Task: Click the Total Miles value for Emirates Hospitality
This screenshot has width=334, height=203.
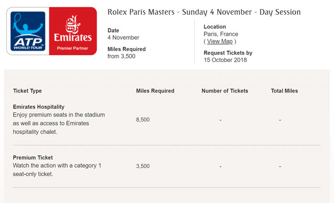Action: [x=280, y=120]
